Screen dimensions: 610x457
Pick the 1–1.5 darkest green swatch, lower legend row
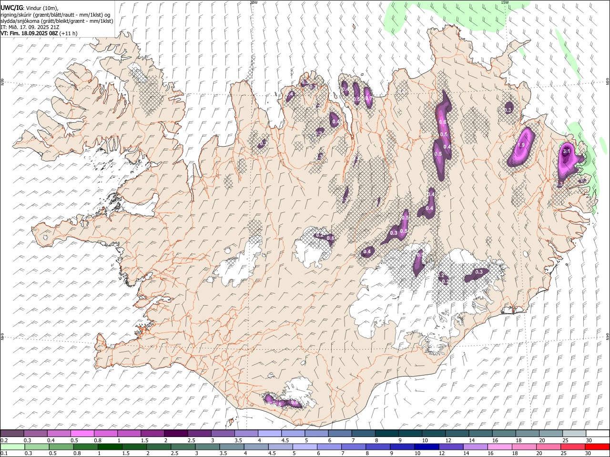(110, 447)
